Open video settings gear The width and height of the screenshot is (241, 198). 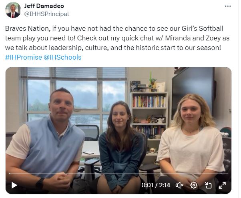194,185
